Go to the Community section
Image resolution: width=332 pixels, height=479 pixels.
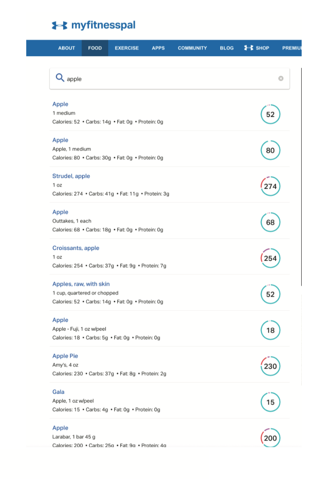coord(192,48)
